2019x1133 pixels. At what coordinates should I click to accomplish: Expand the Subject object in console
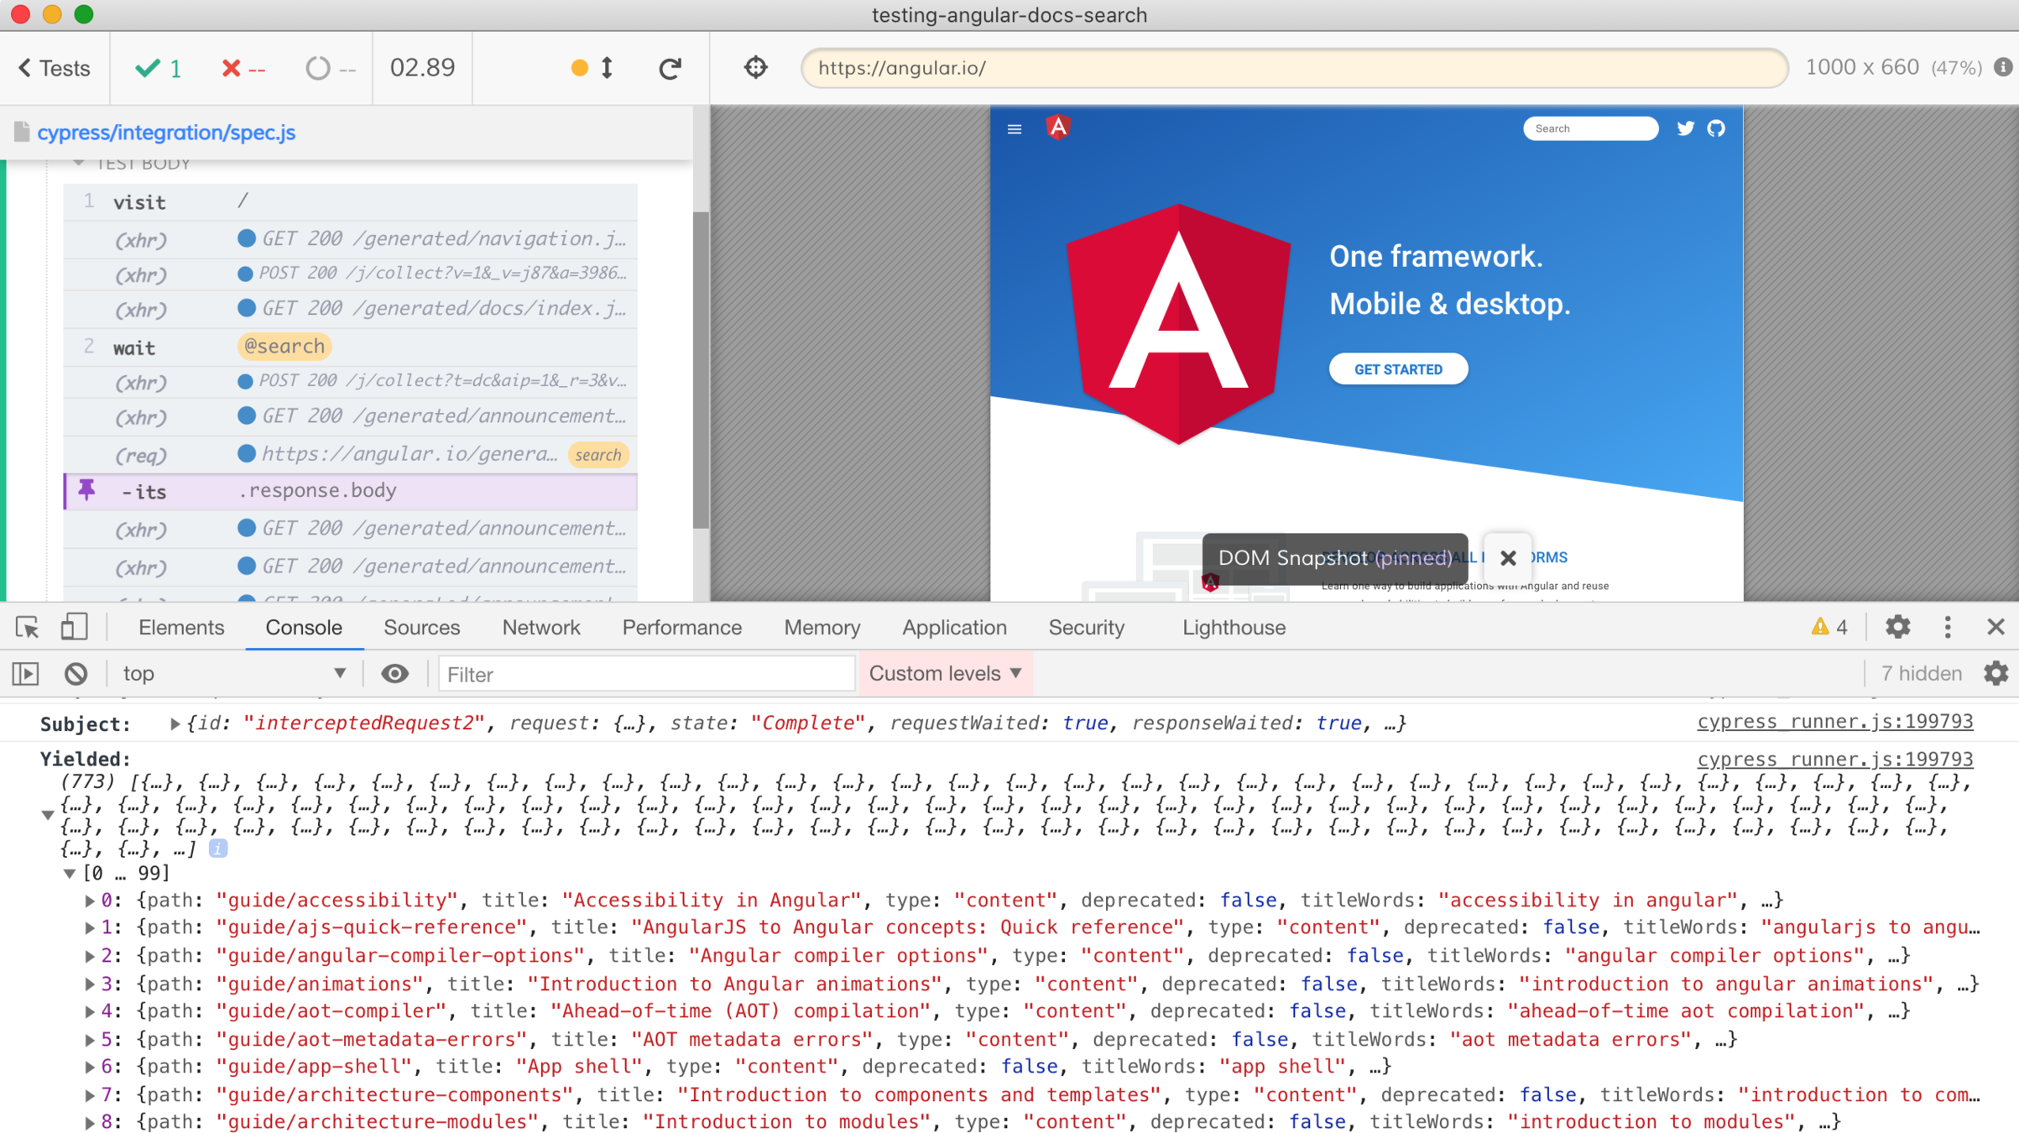click(x=175, y=723)
